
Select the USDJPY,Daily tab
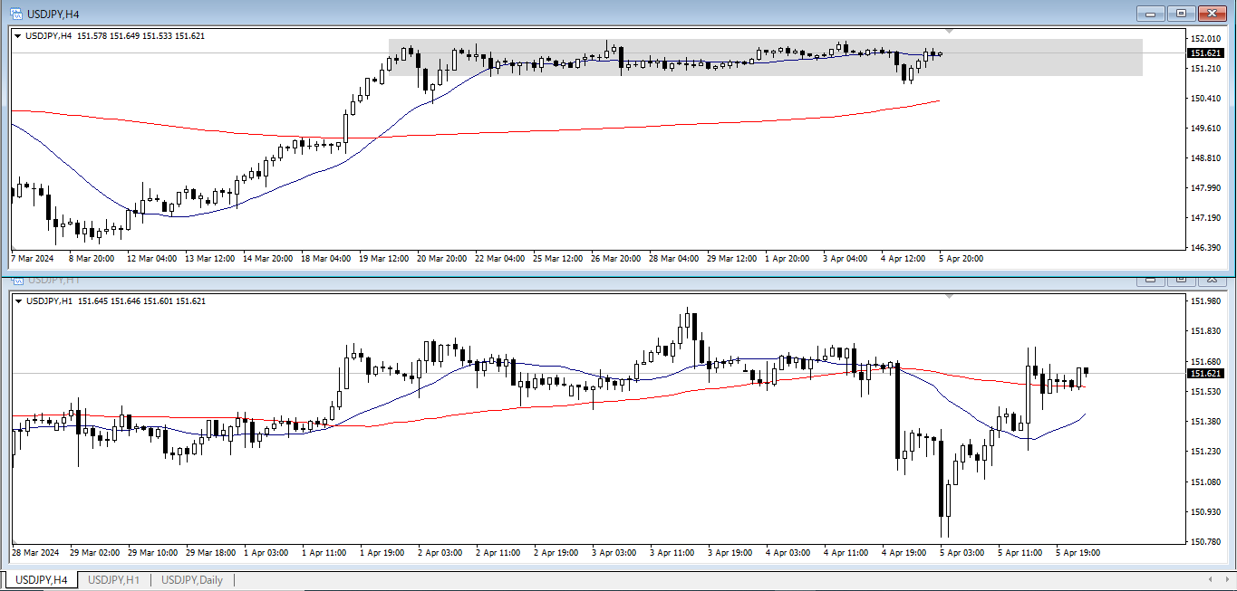click(x=191, y=579)
